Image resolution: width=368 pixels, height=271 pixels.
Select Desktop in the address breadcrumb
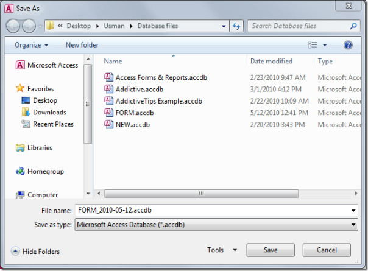79,26
